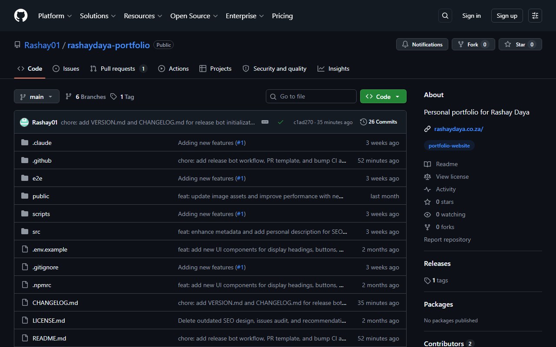Screen dimensions: 556x347
Task: Open the .github folder
Action: [x=42, y=160]
